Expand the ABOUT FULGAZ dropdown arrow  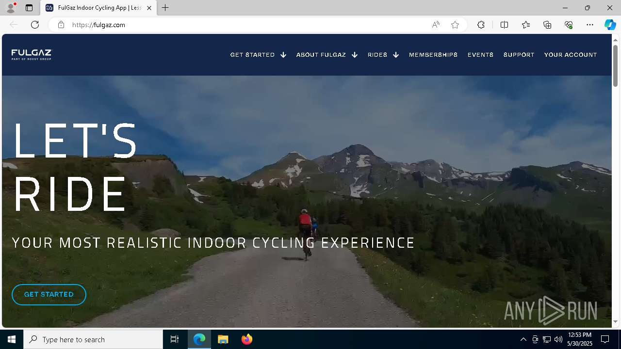coord(355,55)
